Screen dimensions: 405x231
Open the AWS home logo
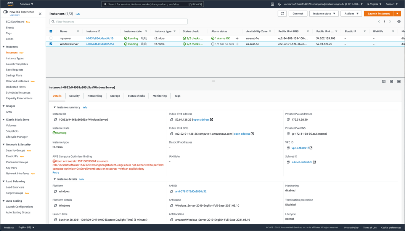click(10, 4)
